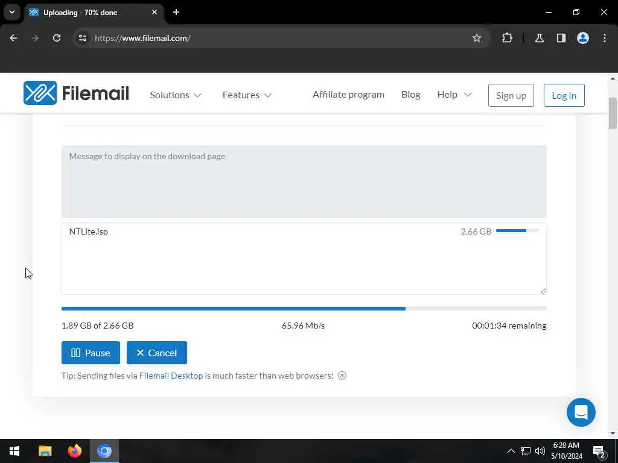
Task: Click the Filemail logo
Action: (x=76, y=93)
